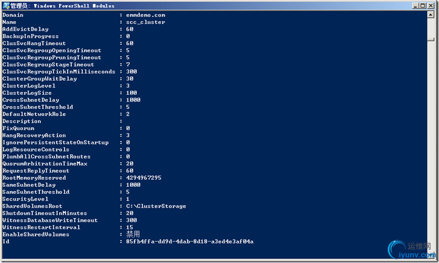Click the RootMemoryReserved value 4294967295
Image resolution: width=439 pixels, height=263 pixels.
click(144, 178)
